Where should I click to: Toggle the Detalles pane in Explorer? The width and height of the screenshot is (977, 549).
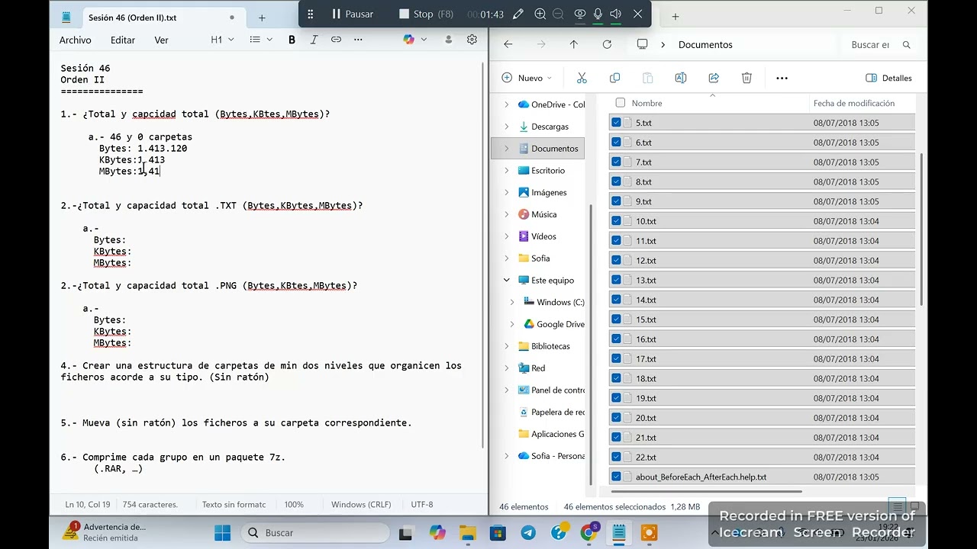pyautogui.click(x=889, y=78)
